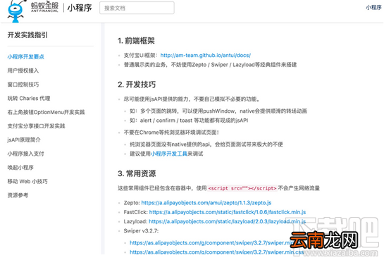The width and height of the screenshot is (384, 260).
Task: Select jsAPI原理简介 sidebar entry
Action: 24,140
